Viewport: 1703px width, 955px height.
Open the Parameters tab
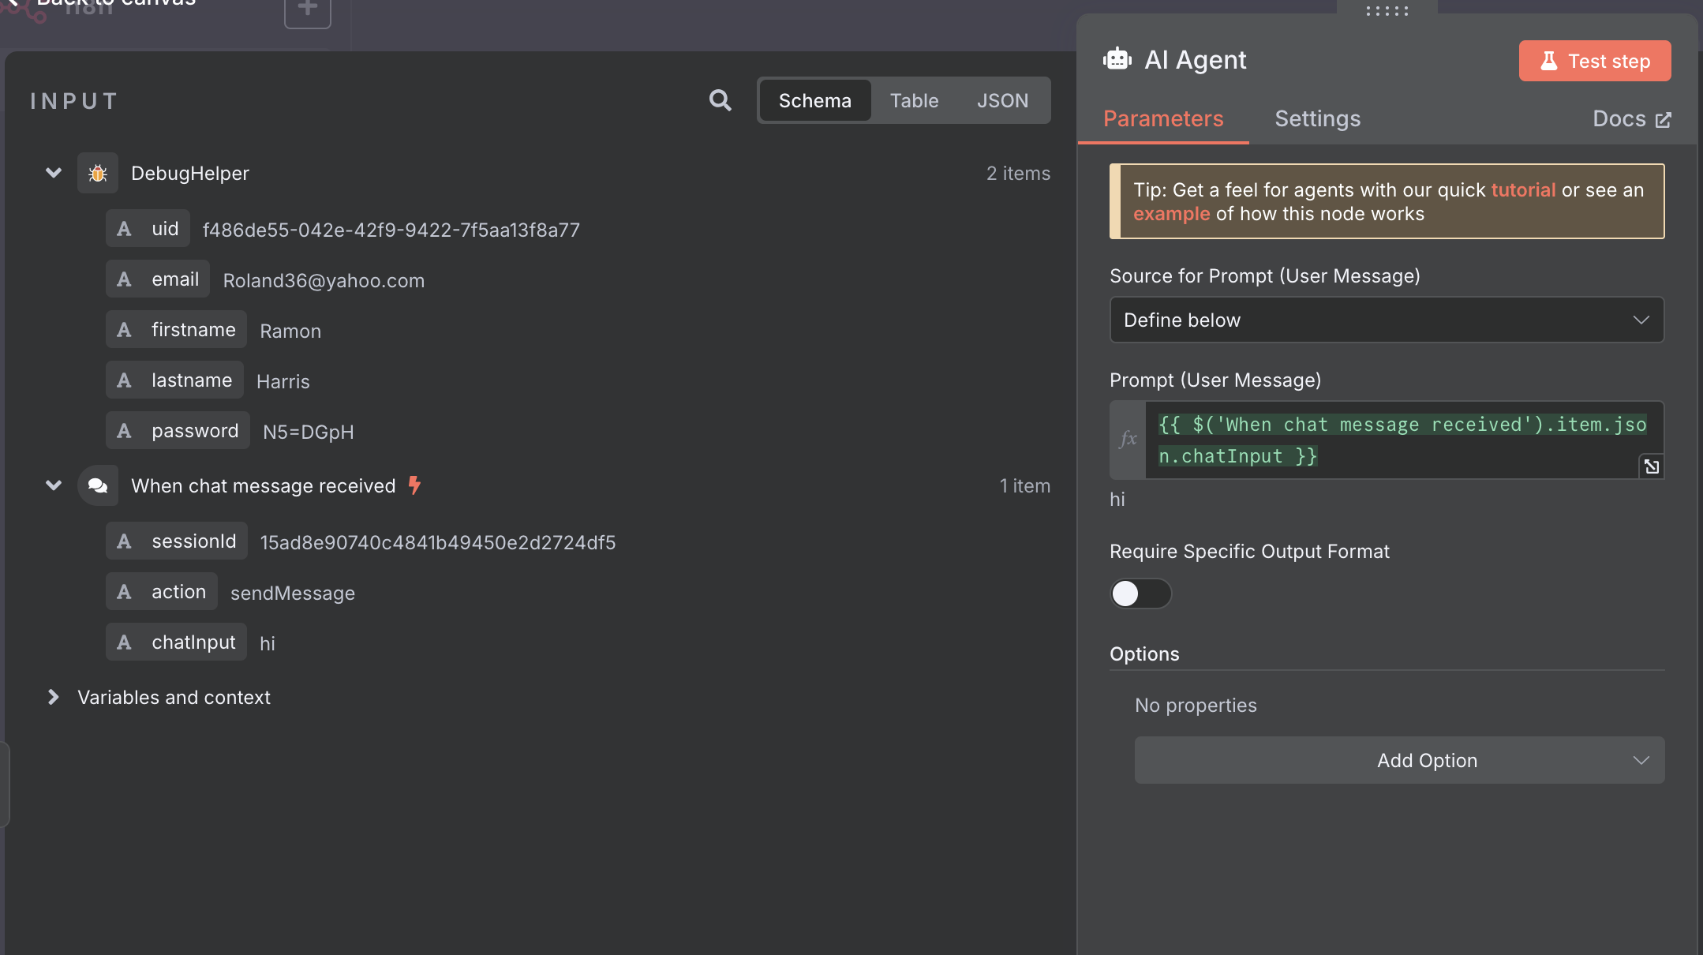pos(1163,118)
